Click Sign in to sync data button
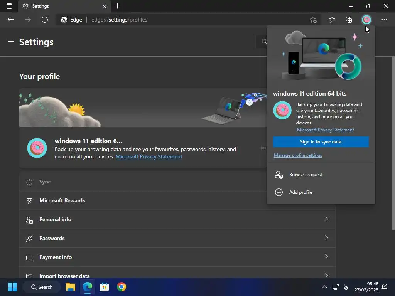Image resolution: width=395 pixels, height=296 pixels. point(321,142)
